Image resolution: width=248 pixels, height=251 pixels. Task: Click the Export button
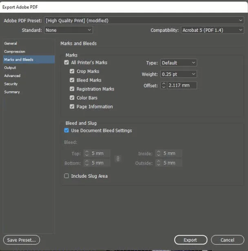click(190, 240)
